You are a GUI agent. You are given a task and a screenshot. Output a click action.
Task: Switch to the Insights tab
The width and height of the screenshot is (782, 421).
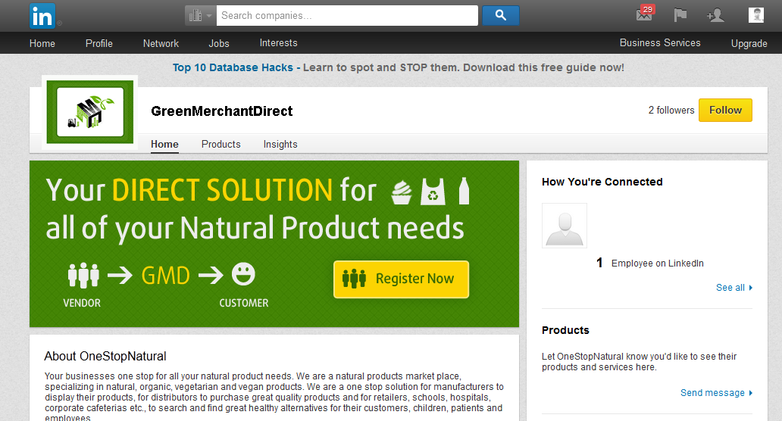click(x=280, y=144)
